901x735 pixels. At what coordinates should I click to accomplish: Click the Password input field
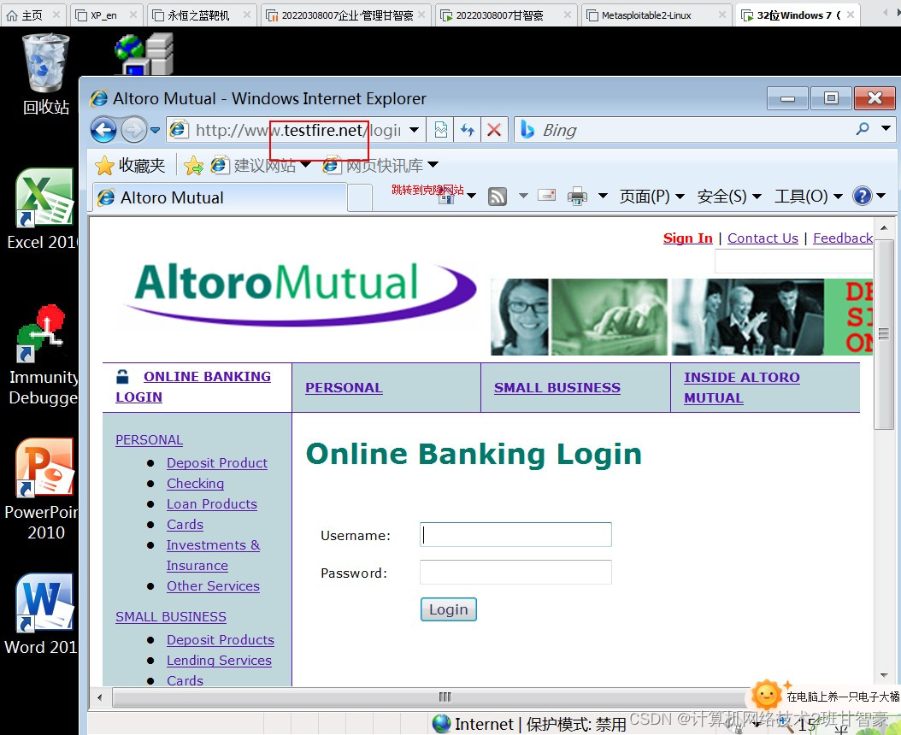click(515, 573)
